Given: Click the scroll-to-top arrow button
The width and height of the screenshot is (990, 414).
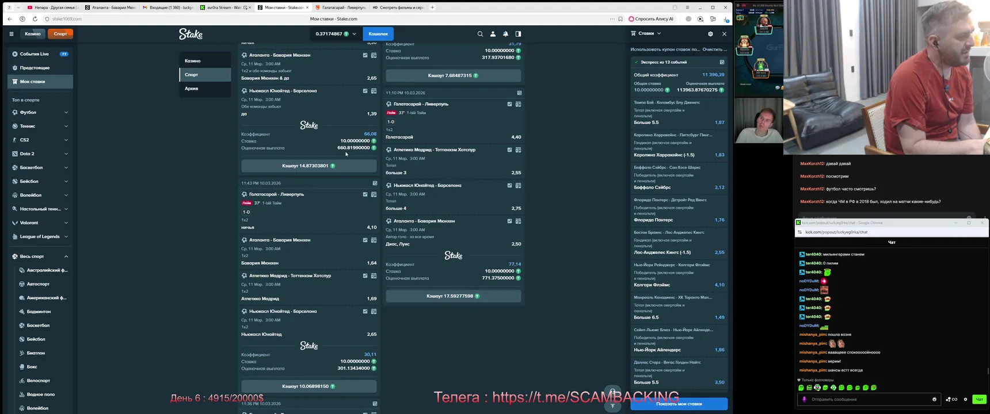Looking at the screenshot, I should [612, 405].
